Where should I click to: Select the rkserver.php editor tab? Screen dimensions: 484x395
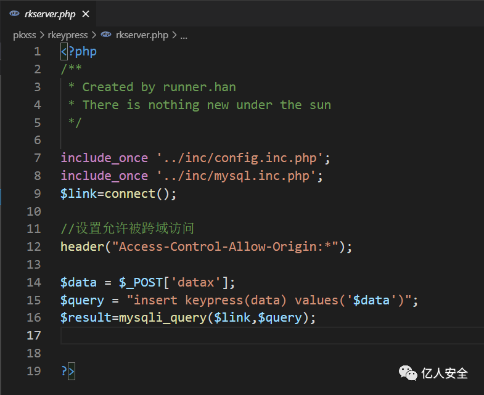click(49, 14)
